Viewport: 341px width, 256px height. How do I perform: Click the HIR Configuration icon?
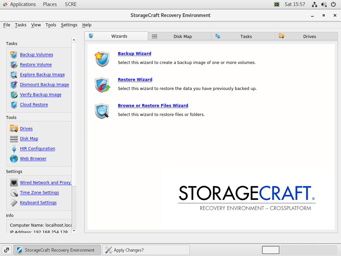click(14, 148)
